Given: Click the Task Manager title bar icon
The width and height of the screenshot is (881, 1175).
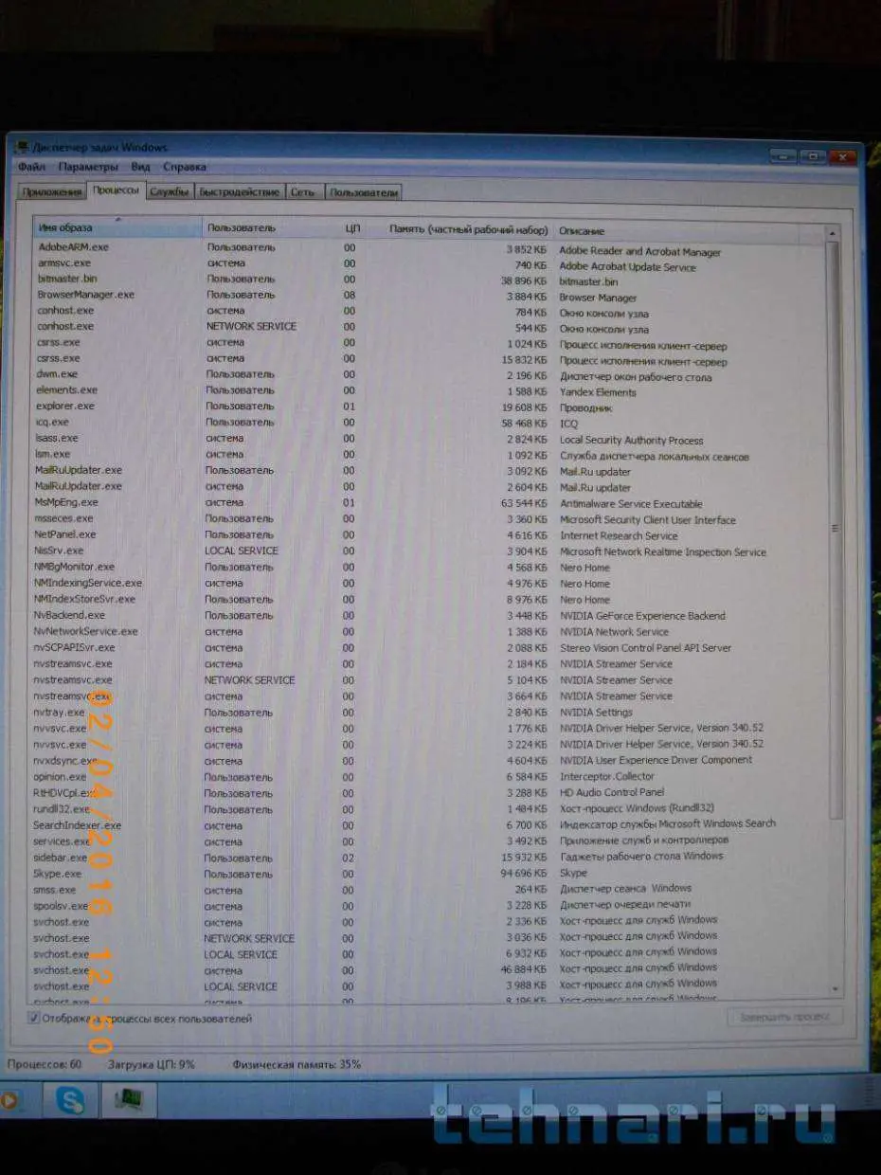Looking at the screenshot, I should tap(23, 148).
